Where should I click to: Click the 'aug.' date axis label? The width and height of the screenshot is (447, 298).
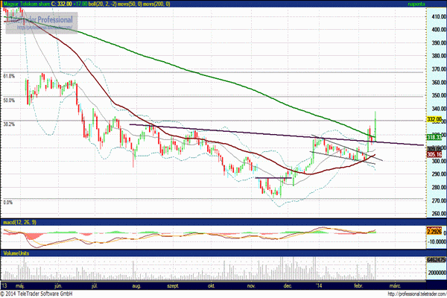(136, 286)
